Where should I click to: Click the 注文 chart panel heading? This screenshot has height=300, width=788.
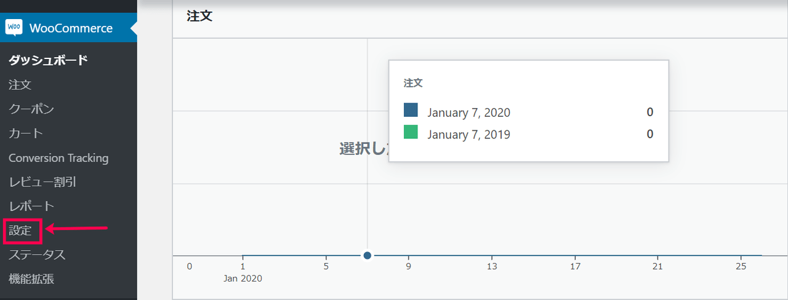tap(199, 17)
